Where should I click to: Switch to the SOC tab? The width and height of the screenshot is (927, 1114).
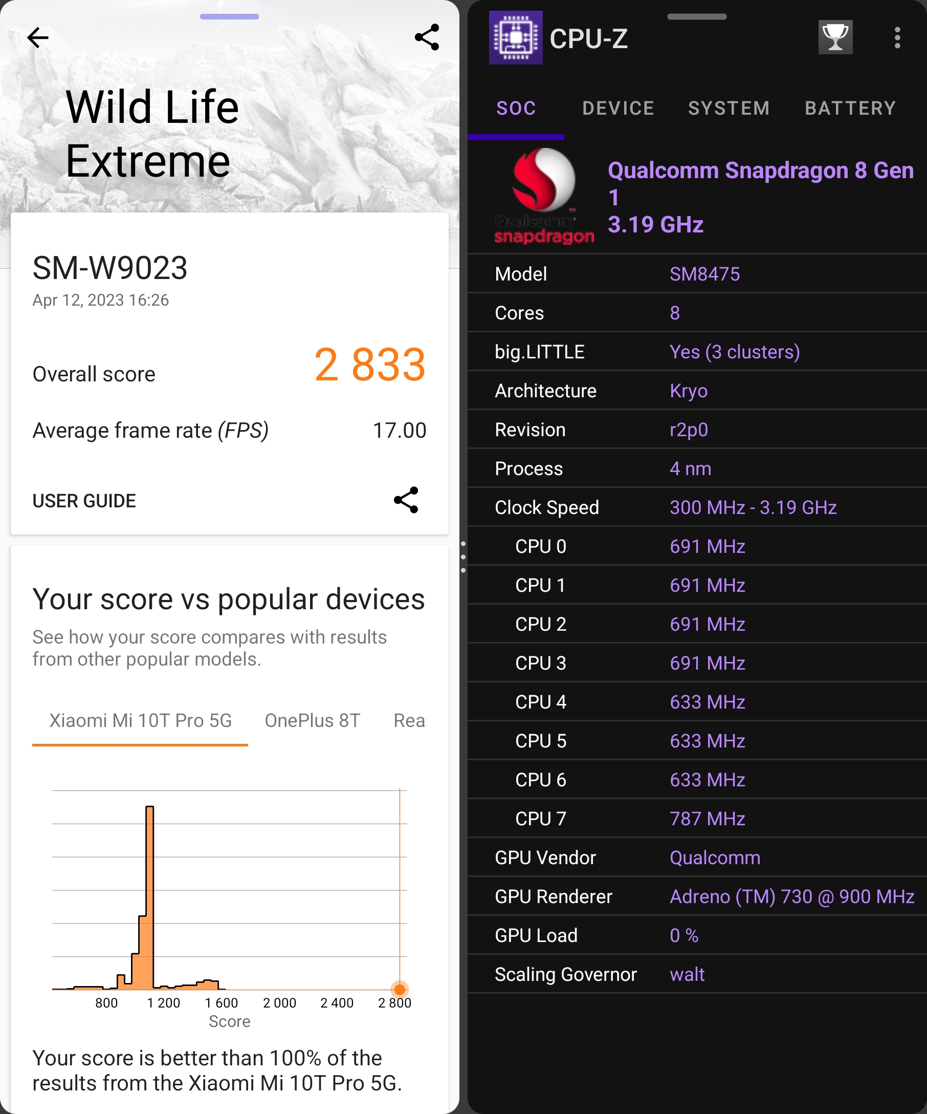516,108
